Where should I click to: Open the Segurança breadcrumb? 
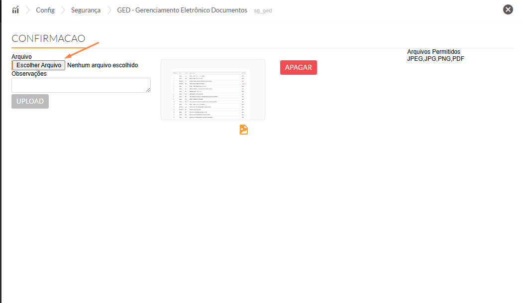click(x=86, y=10)
